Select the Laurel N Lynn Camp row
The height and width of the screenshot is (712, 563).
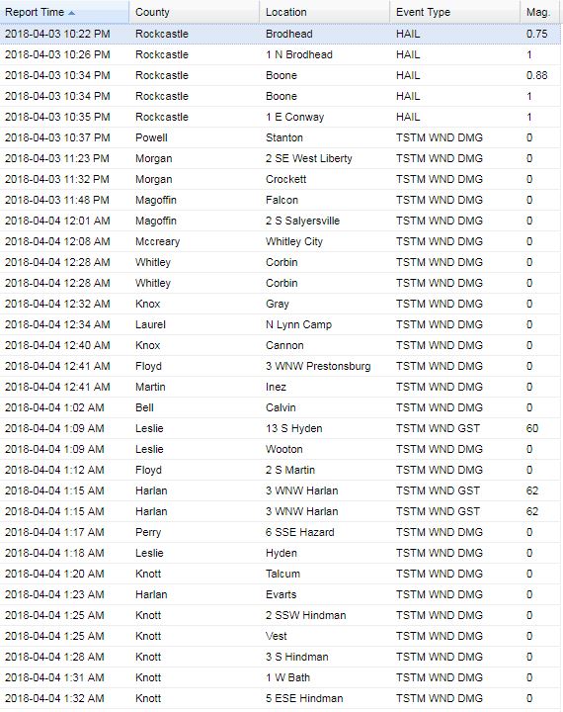click(281, 324)
